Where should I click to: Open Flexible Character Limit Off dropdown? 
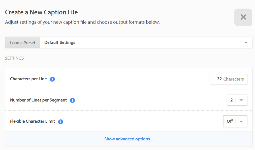click(235, 121)
